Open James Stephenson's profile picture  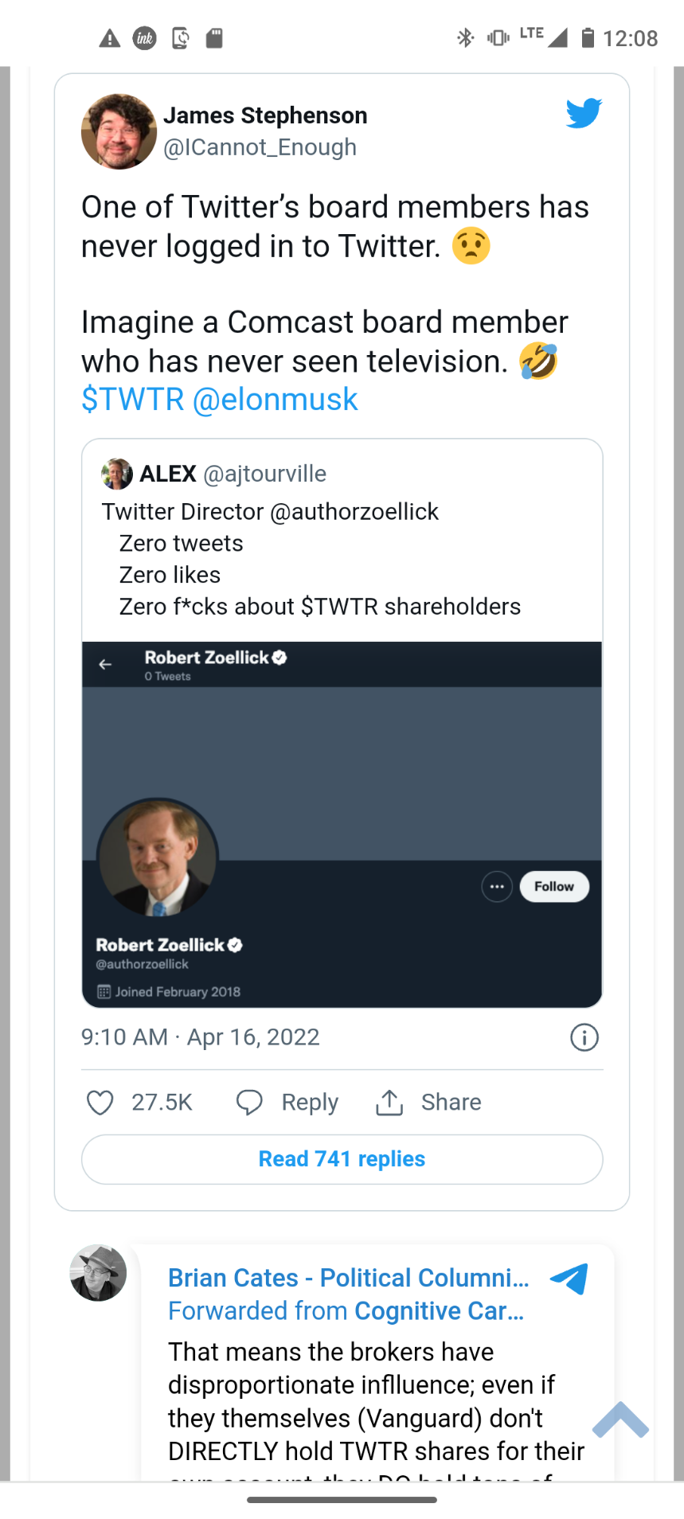click(x=119, y=131)
